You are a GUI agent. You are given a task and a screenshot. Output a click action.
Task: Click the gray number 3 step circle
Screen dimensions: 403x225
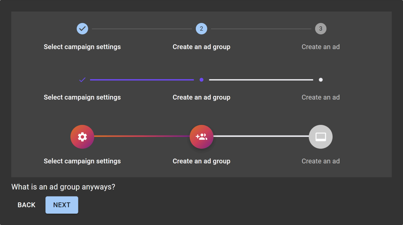pyautogui.click(x=321, y=29)
